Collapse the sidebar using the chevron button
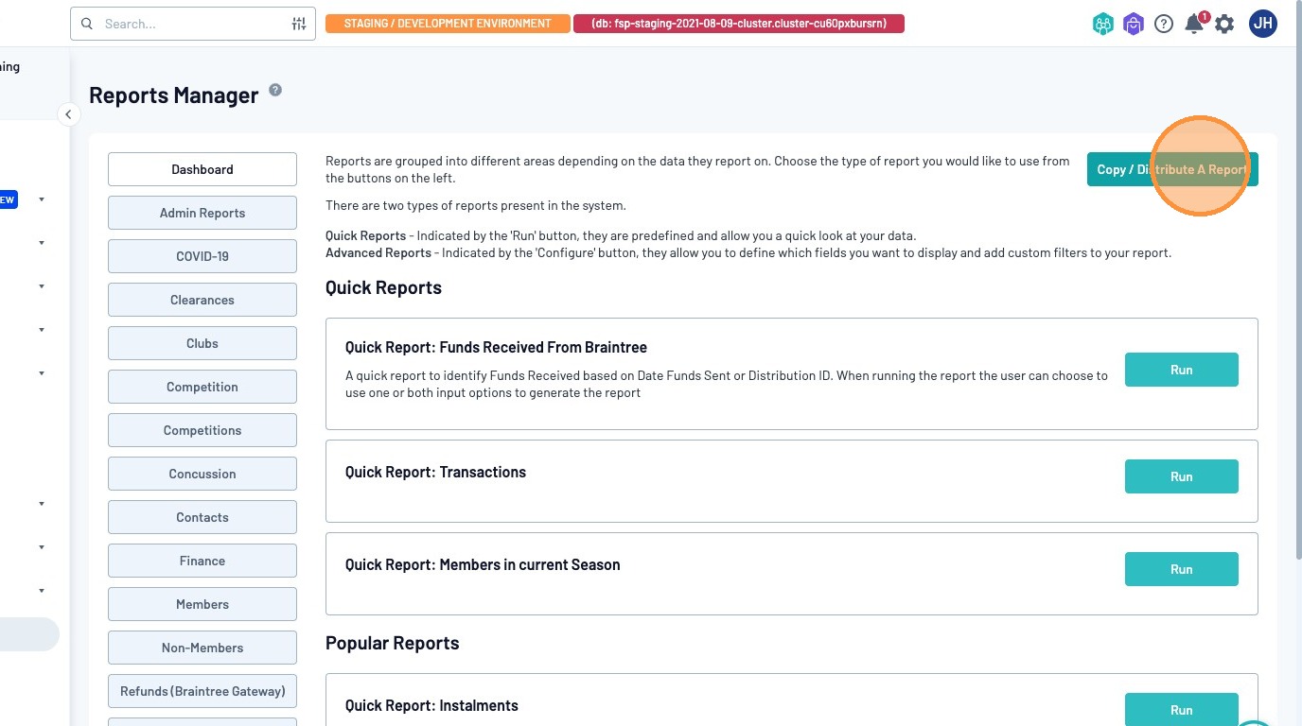The image size is (1302, 726). pos(68,114)
